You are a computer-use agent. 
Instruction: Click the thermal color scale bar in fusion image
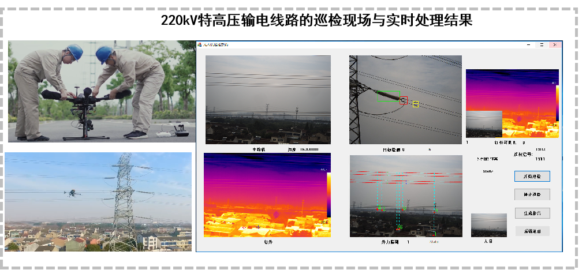(557, 104)
